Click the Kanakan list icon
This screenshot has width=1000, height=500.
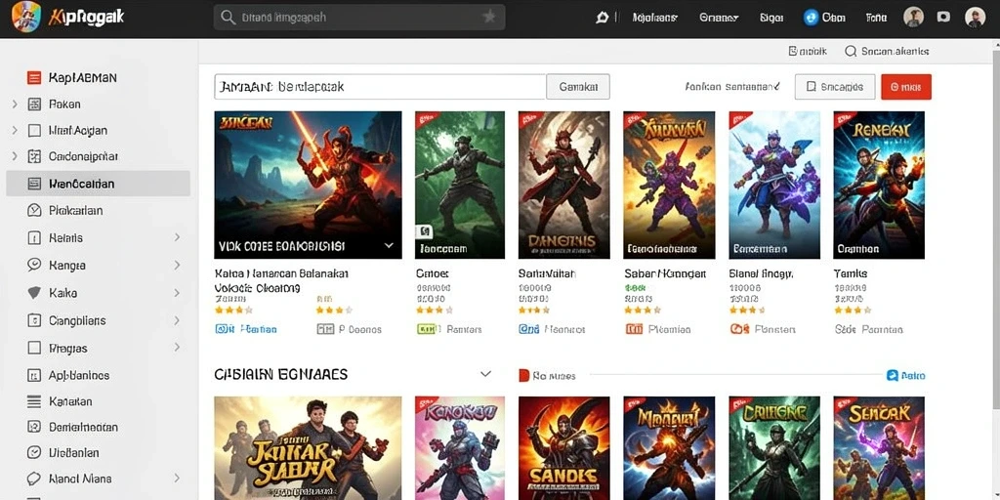tap(34, 401)
